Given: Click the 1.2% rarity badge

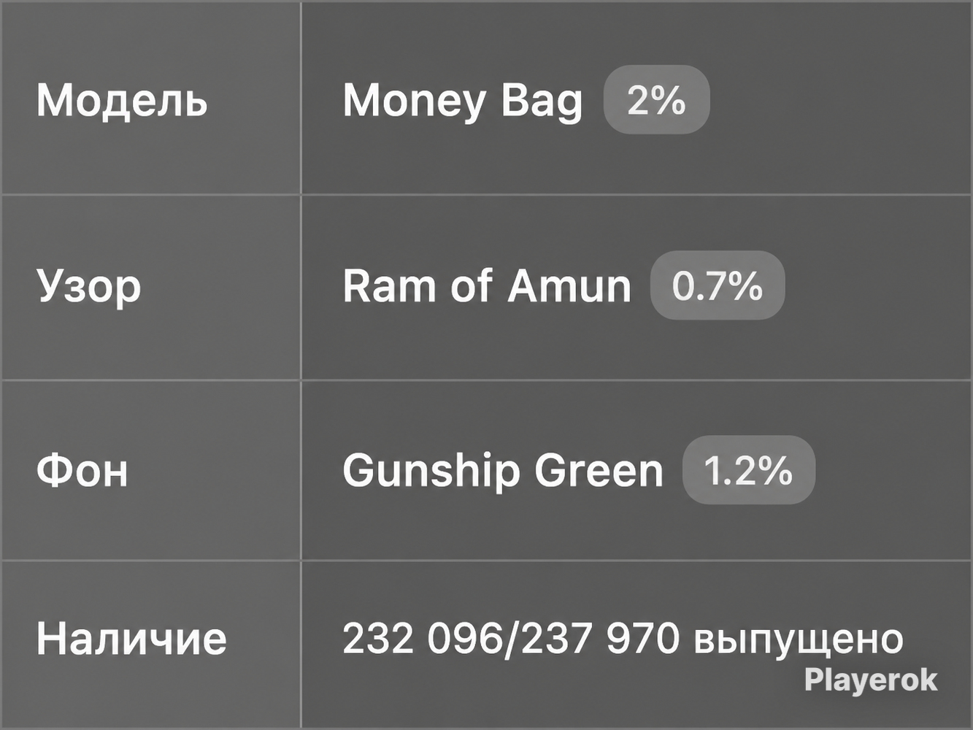Looking at the screenshot, I should (748, 470).
